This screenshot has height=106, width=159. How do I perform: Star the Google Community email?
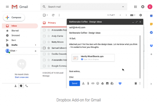(49, 66)
